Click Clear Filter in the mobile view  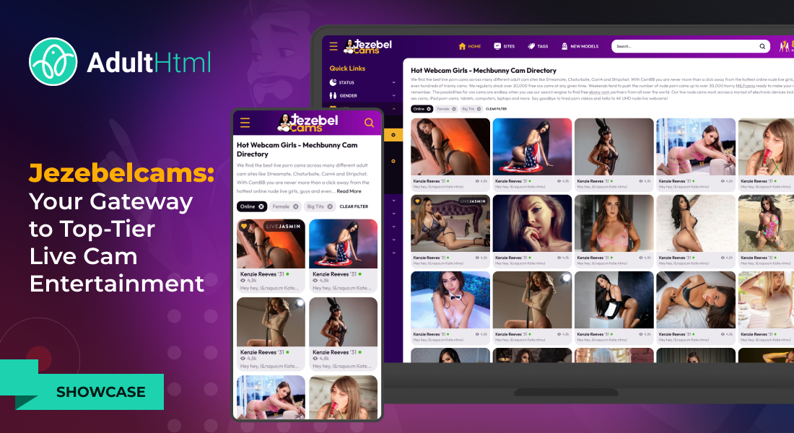pyautogui.click(x=354, y=206)
